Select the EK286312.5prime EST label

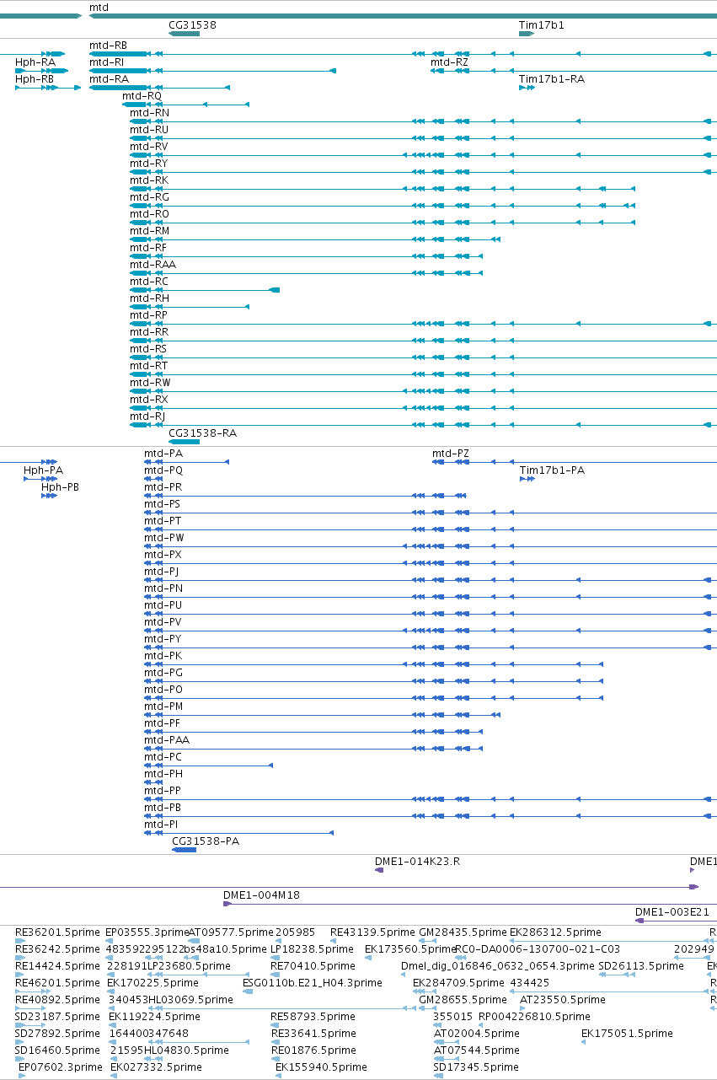(x=555, y=932)
